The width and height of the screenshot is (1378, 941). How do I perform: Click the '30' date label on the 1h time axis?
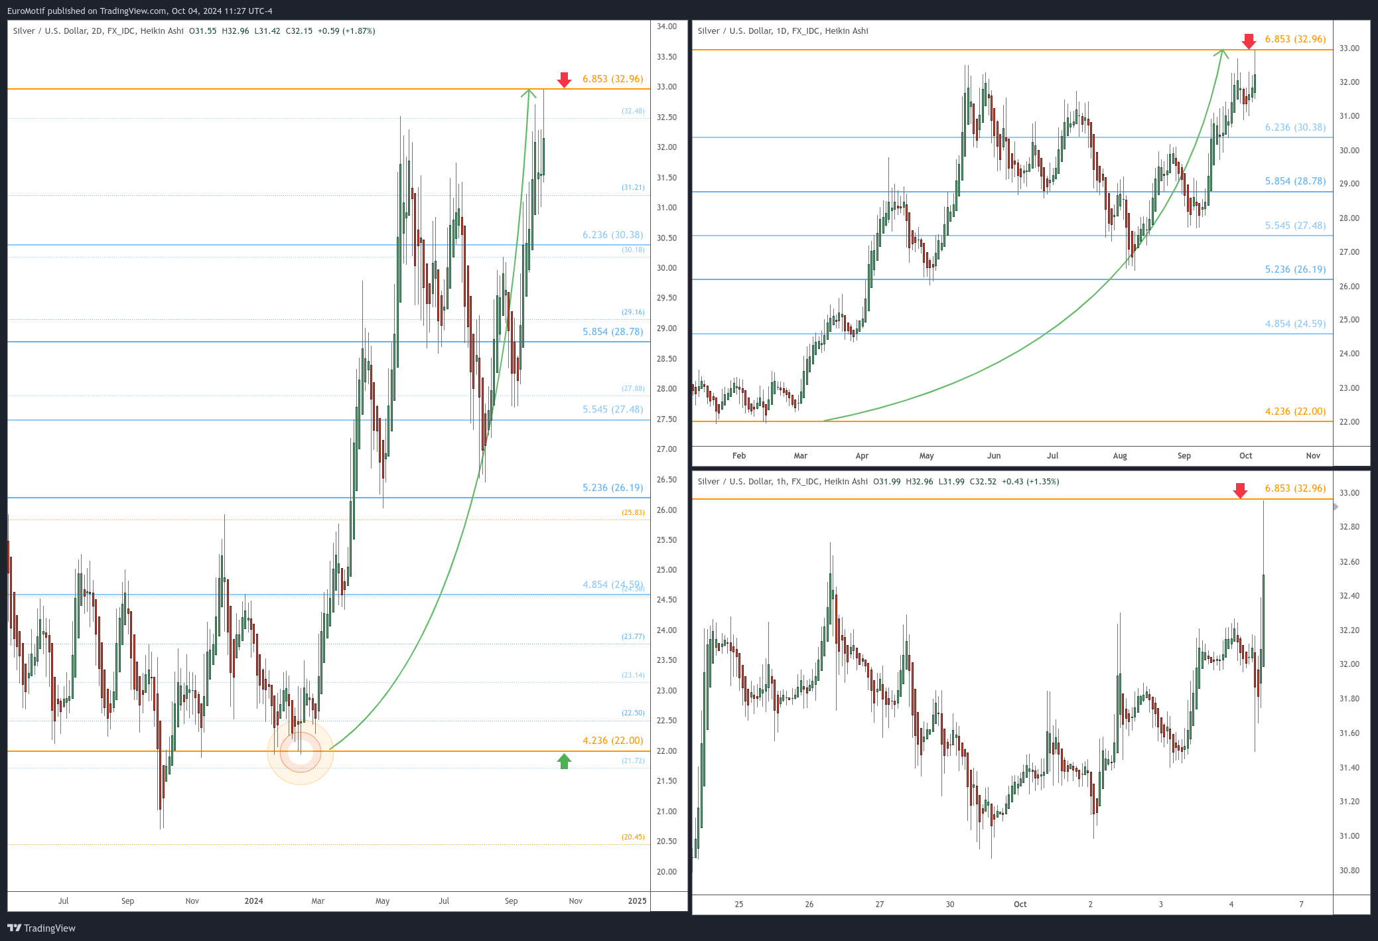click(950, 905)
